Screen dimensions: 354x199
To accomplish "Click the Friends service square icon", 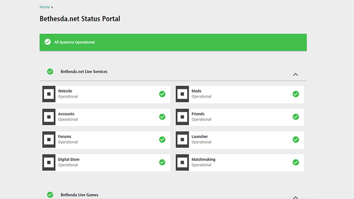I will (x=182, y=117).
